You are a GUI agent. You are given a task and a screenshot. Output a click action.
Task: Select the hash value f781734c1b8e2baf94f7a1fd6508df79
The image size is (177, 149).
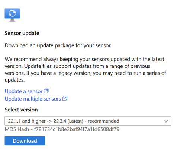tap(77, 129)
